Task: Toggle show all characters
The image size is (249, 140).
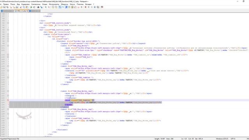Action: 63,7
